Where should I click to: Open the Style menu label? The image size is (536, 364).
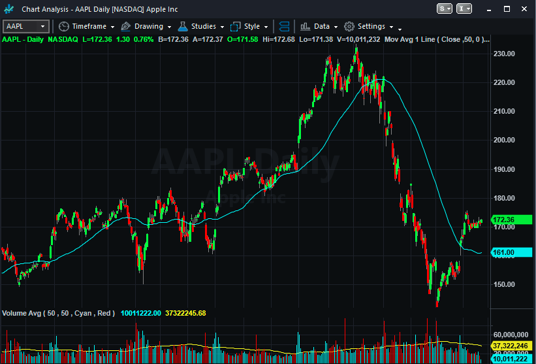coord(252,26)
